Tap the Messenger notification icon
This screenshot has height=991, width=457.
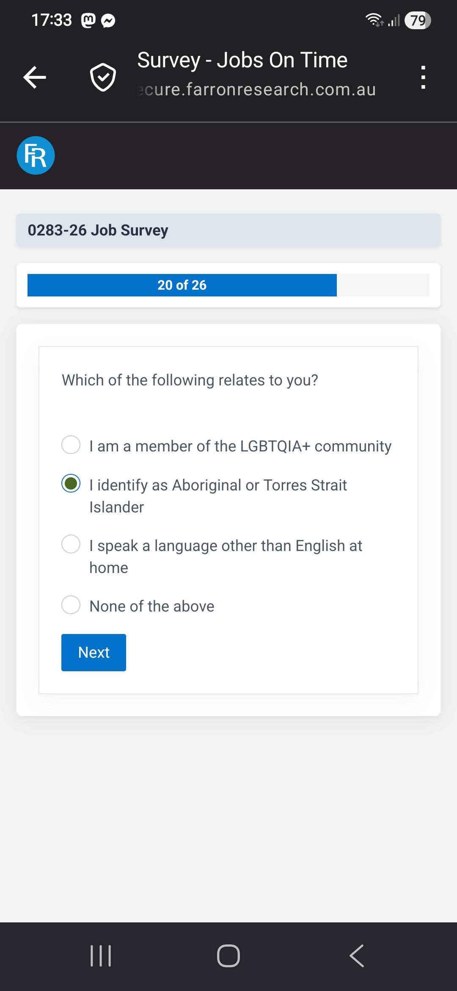[108, 20]
